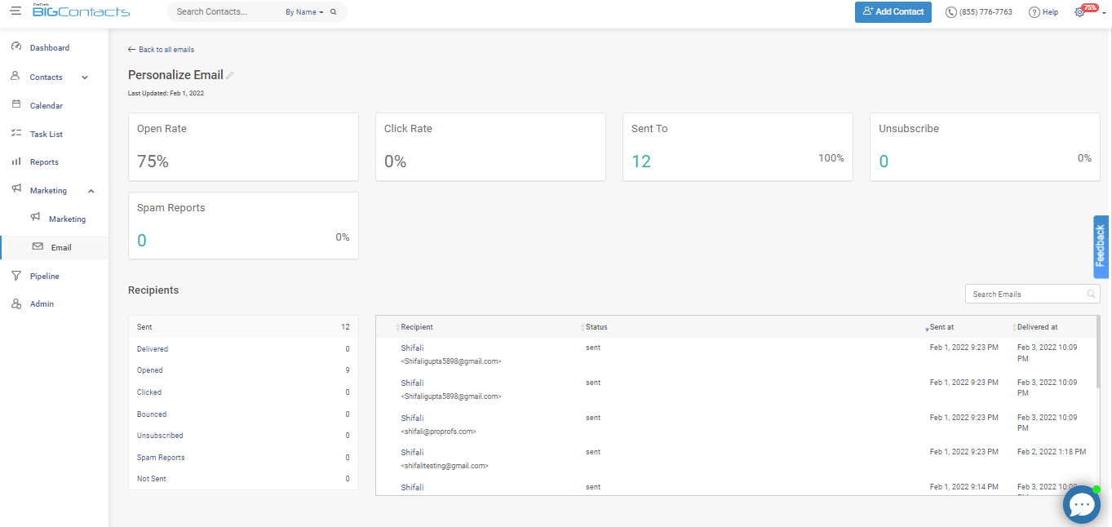Click the BigContacts logo
Image resolution: width=1112 pixels, height=527 pixels.
[81, 11]
